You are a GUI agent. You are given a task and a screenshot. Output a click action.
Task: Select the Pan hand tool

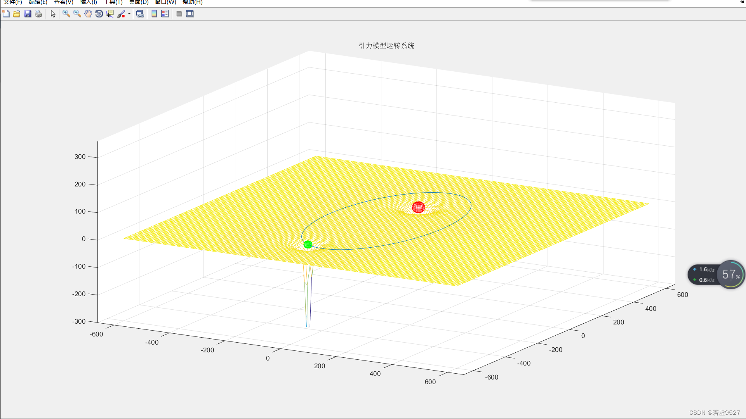pos(88,14)
